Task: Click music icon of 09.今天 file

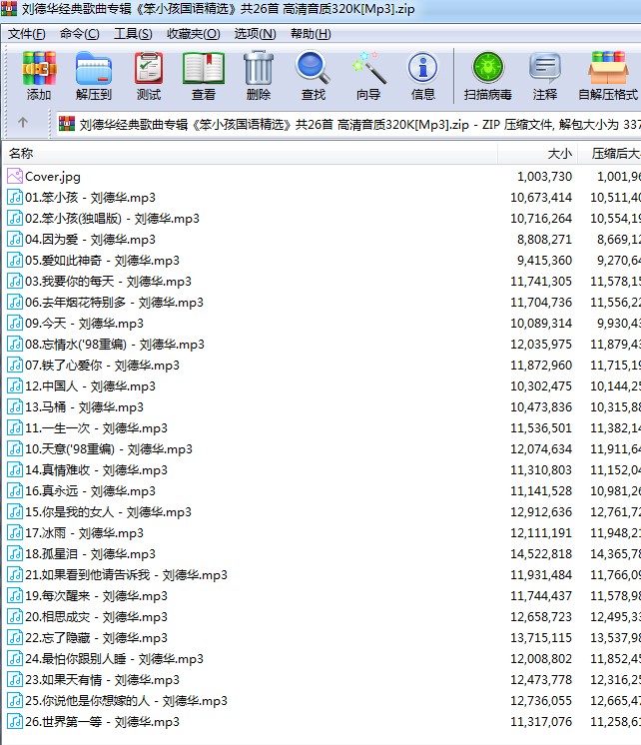Action: (15, 324)
